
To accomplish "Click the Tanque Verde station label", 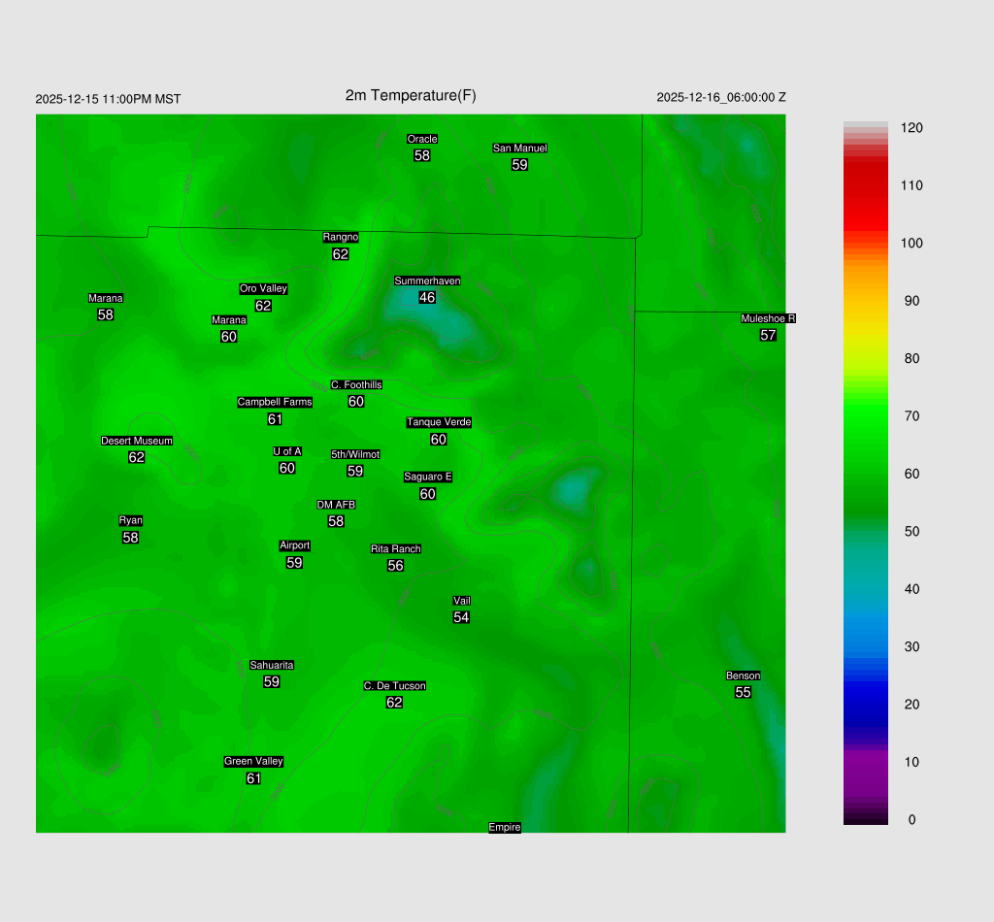I will click(x=439, y=422).
